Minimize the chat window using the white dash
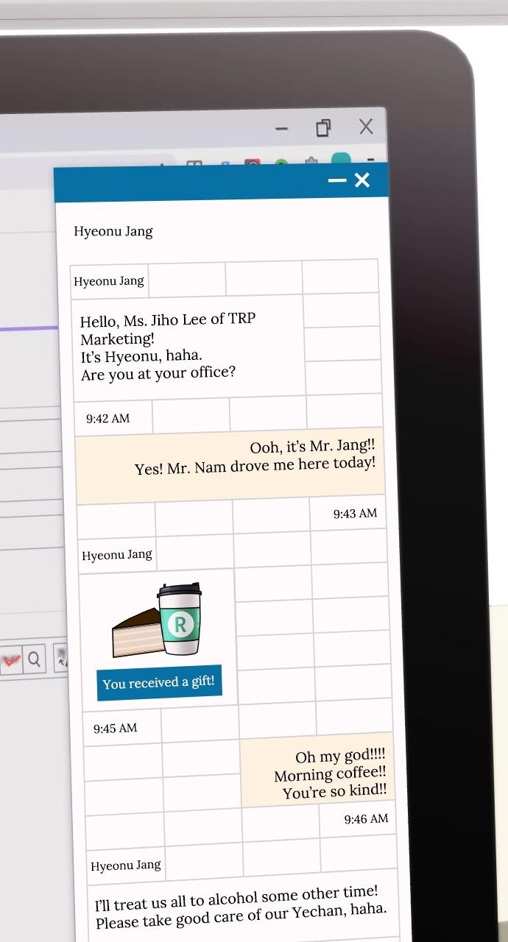This screenshot has height=942, width=508. (337, 180)
